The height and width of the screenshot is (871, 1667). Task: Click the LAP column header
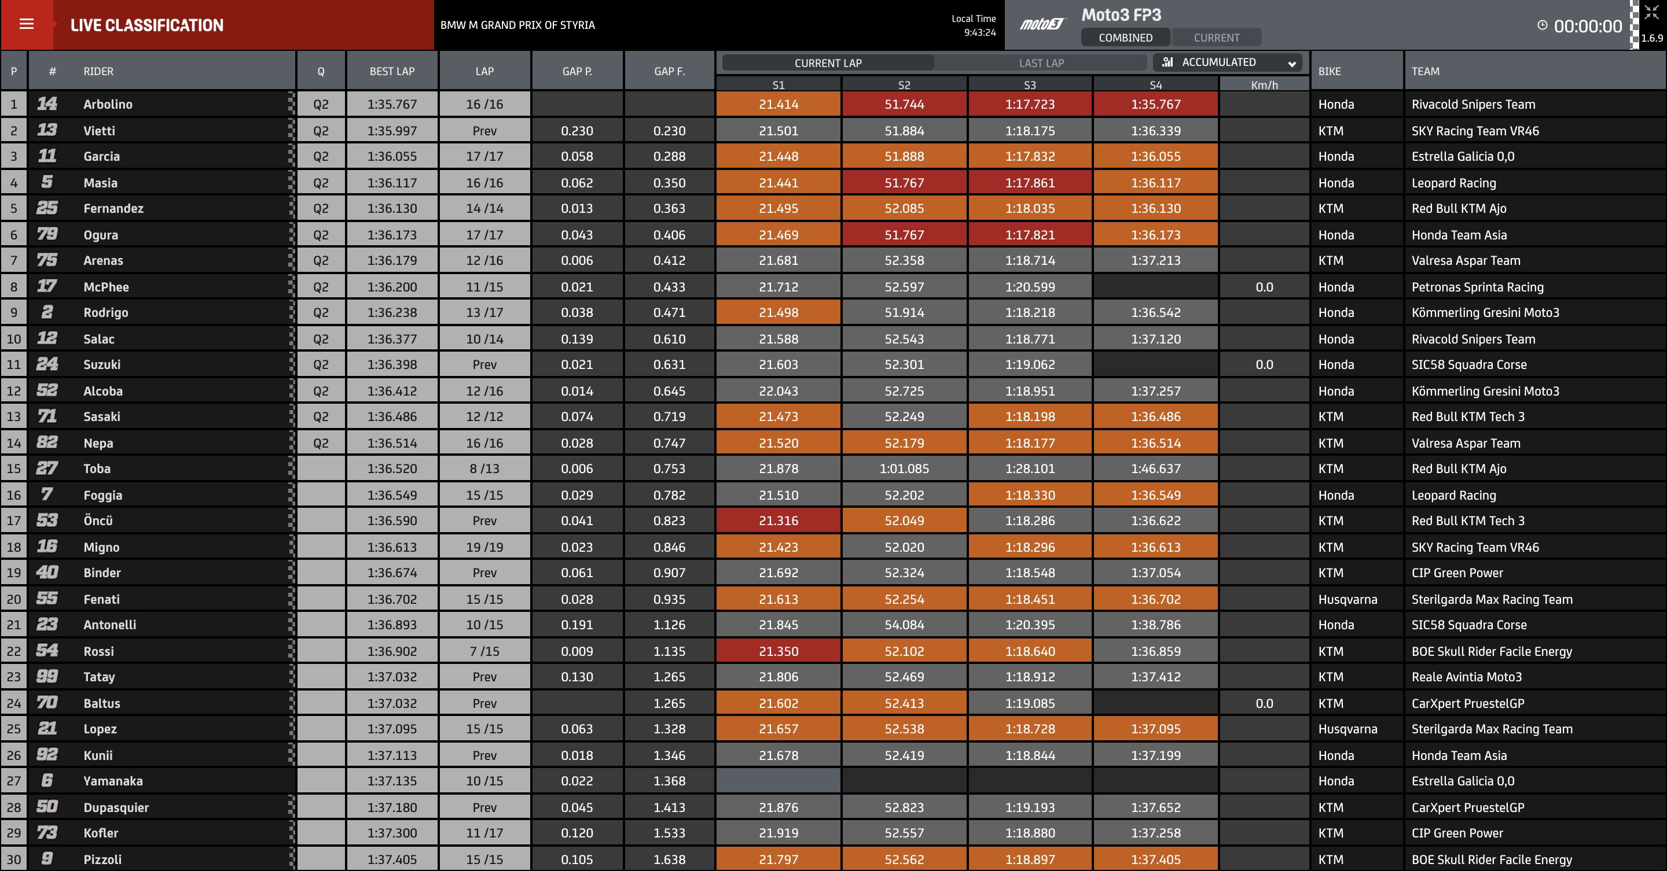484,71
